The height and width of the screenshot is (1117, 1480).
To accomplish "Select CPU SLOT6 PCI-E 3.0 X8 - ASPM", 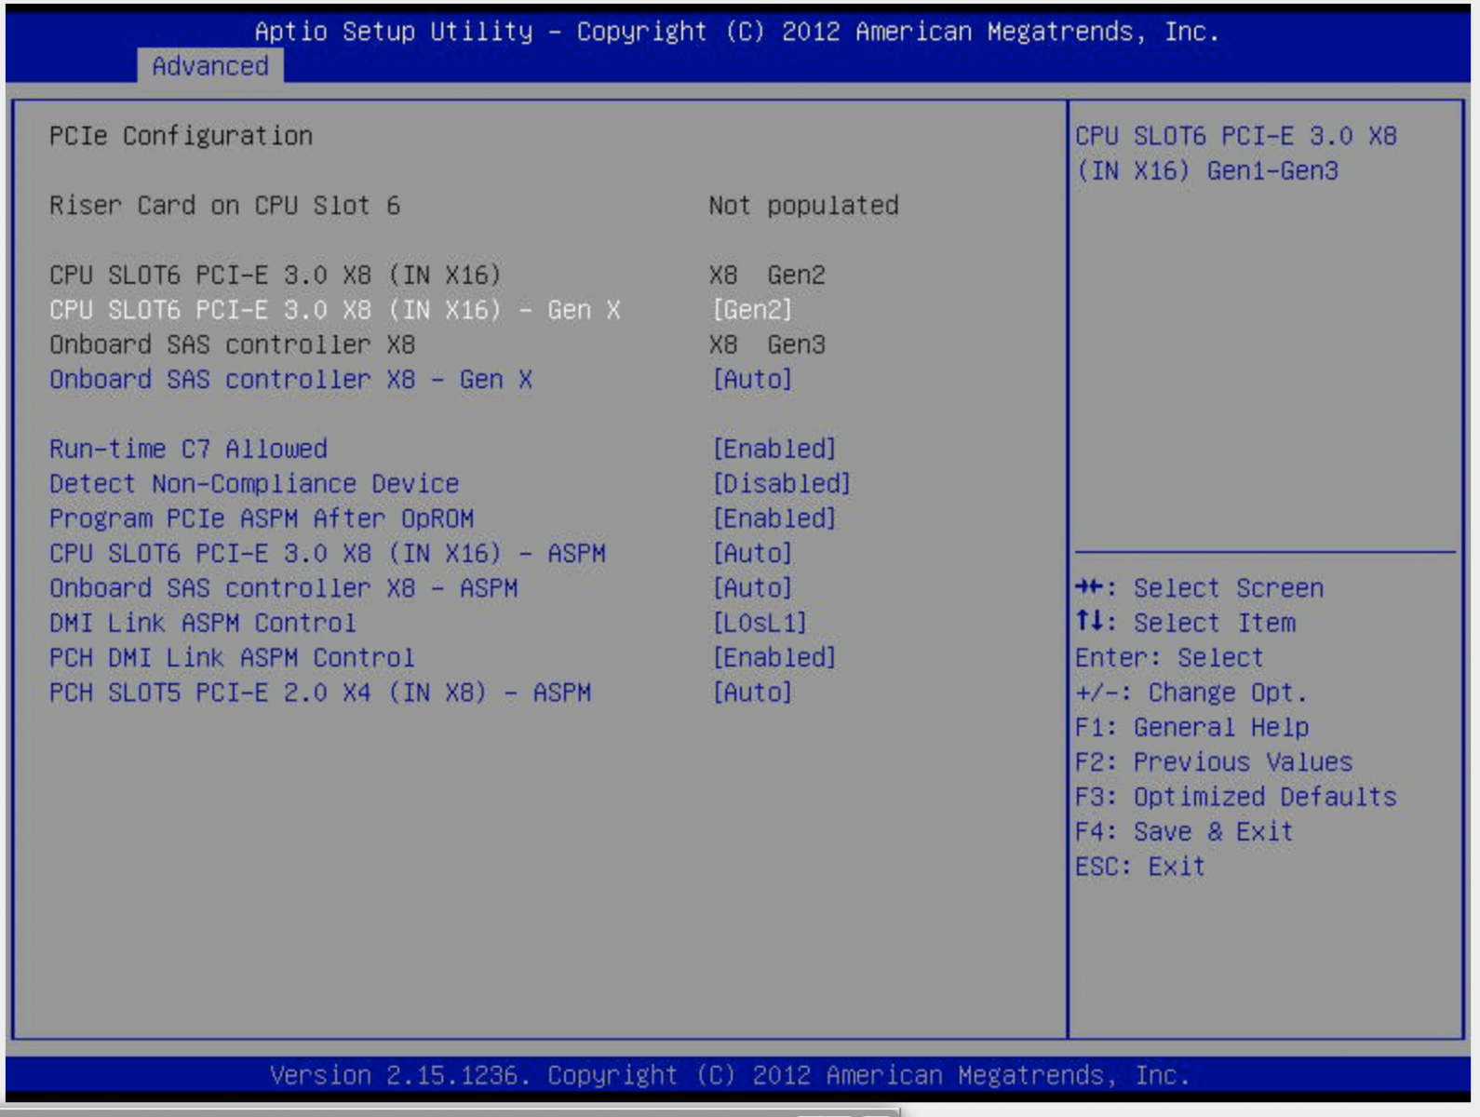I will click(x=328, y=554).
